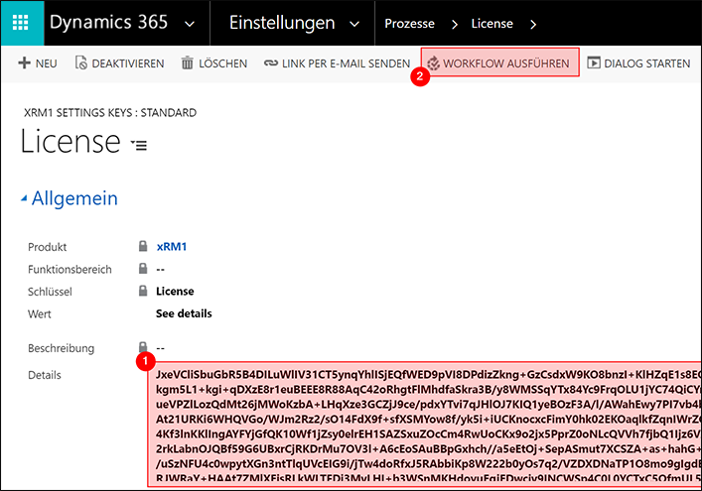
Task: Click the Deaktivieren document icon
Action: (81, 63)
